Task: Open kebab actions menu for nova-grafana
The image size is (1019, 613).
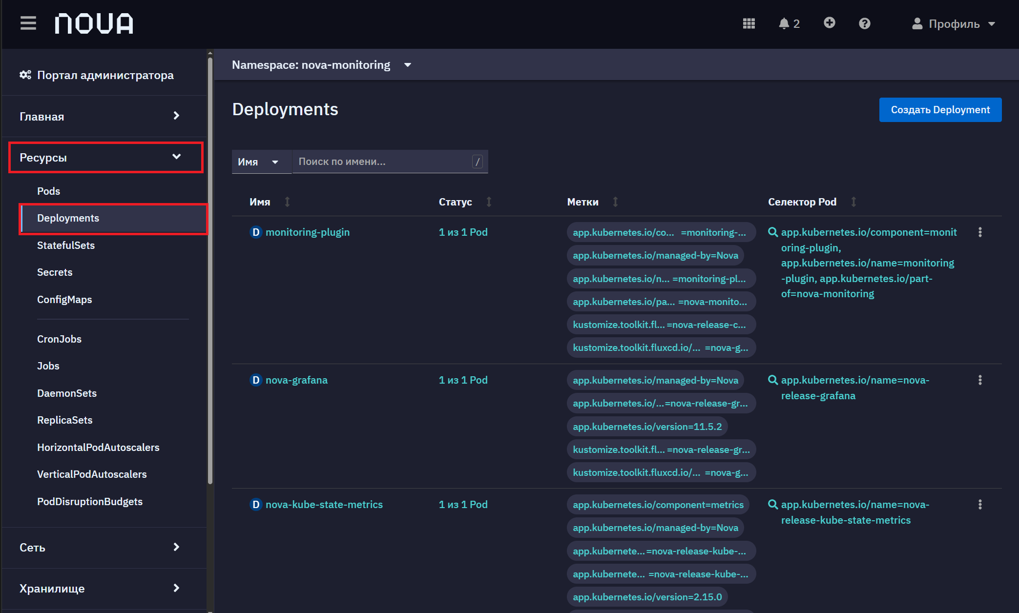Action: (x=979, y=380)
